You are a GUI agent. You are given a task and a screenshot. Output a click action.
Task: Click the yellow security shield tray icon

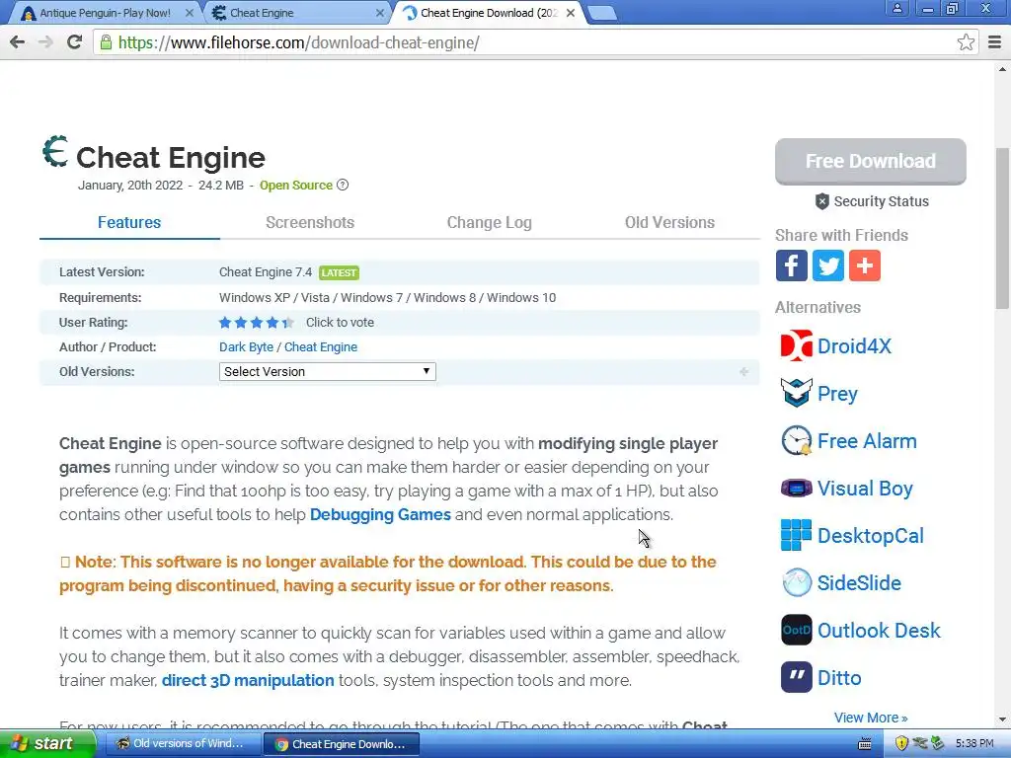(901, 744)
